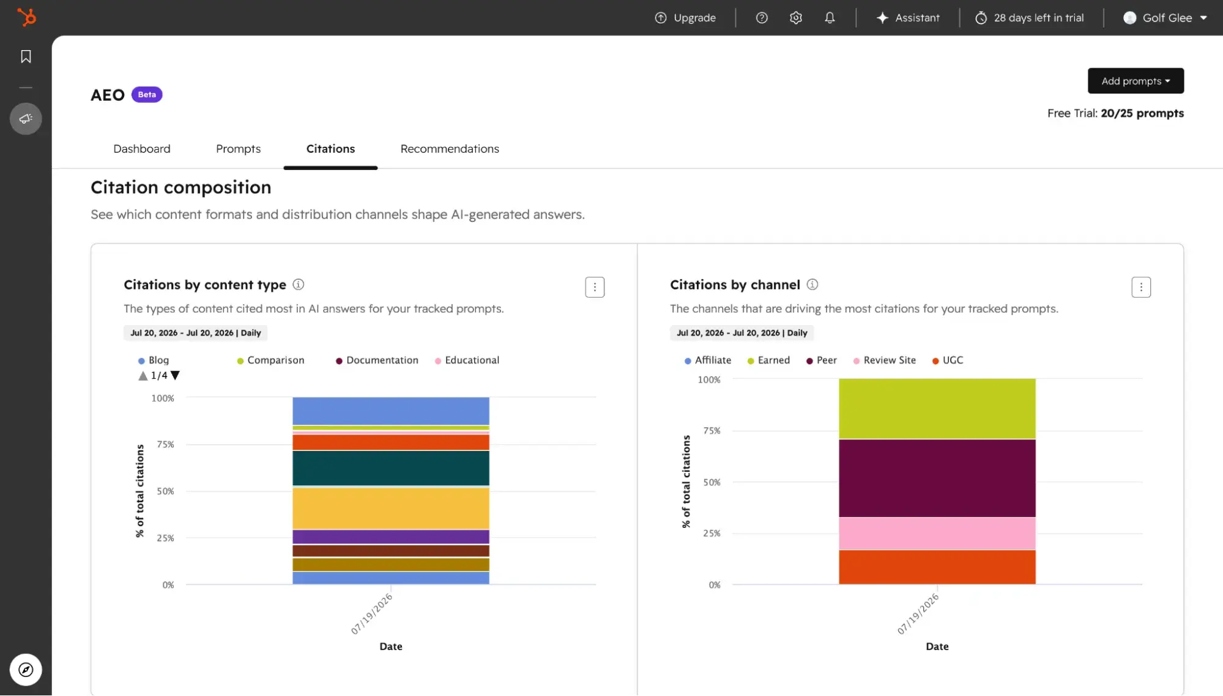This screenshot has width=1223, height=696.
Task: Click the yellow content type bar segment
Action: [x=391, y=508]
